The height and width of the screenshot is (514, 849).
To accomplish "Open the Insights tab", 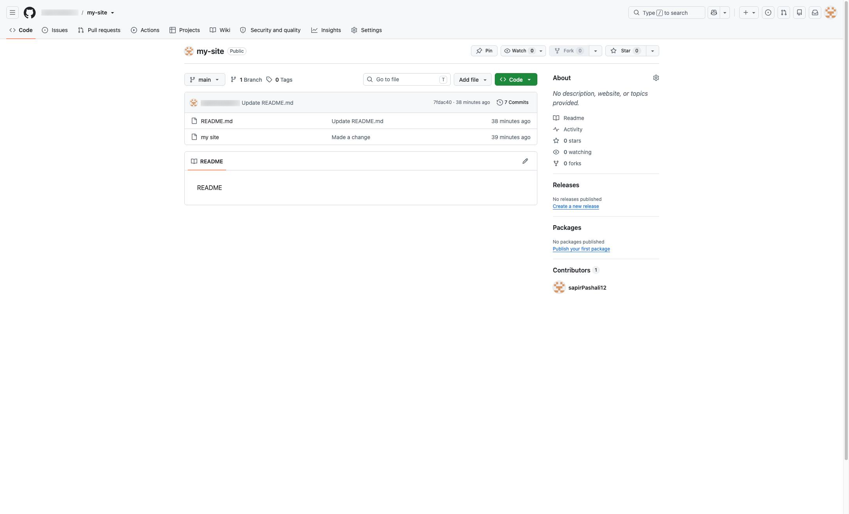I will (x=326, y=30).
